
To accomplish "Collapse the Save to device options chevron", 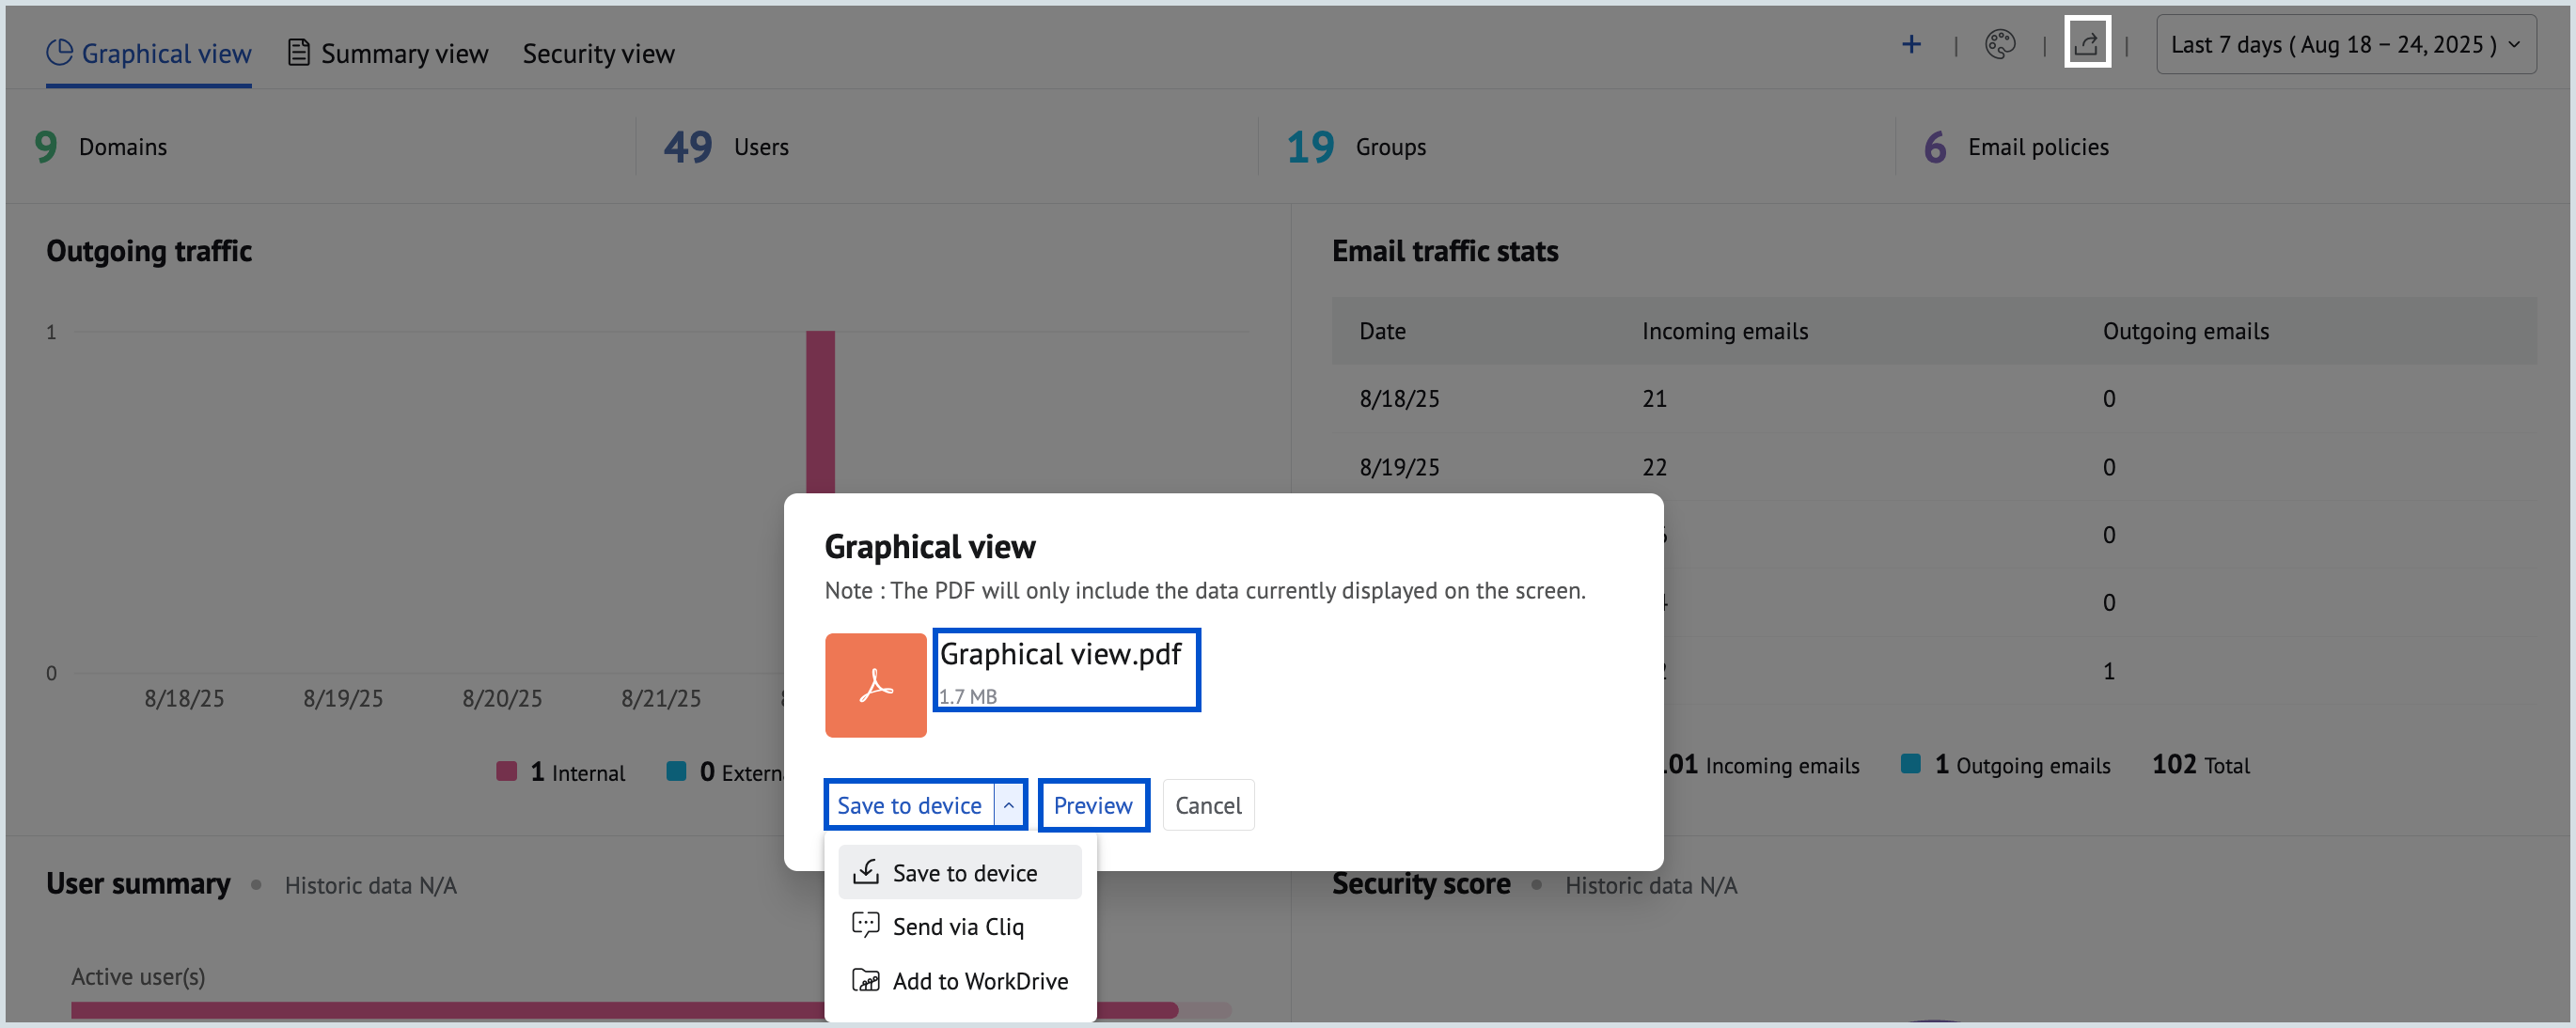I will [1010, 804].
